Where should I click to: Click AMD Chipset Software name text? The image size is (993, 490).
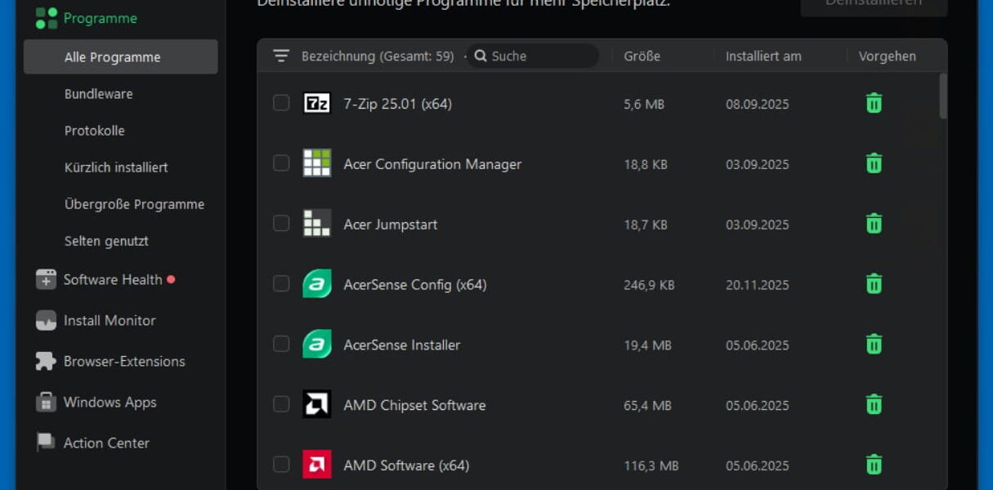point(414,405)
